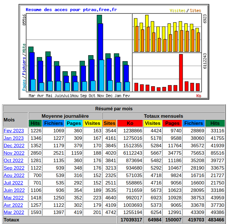Click the Oct 2022 monthly Hits 39727
231x224 pixels.
[217, 160]
